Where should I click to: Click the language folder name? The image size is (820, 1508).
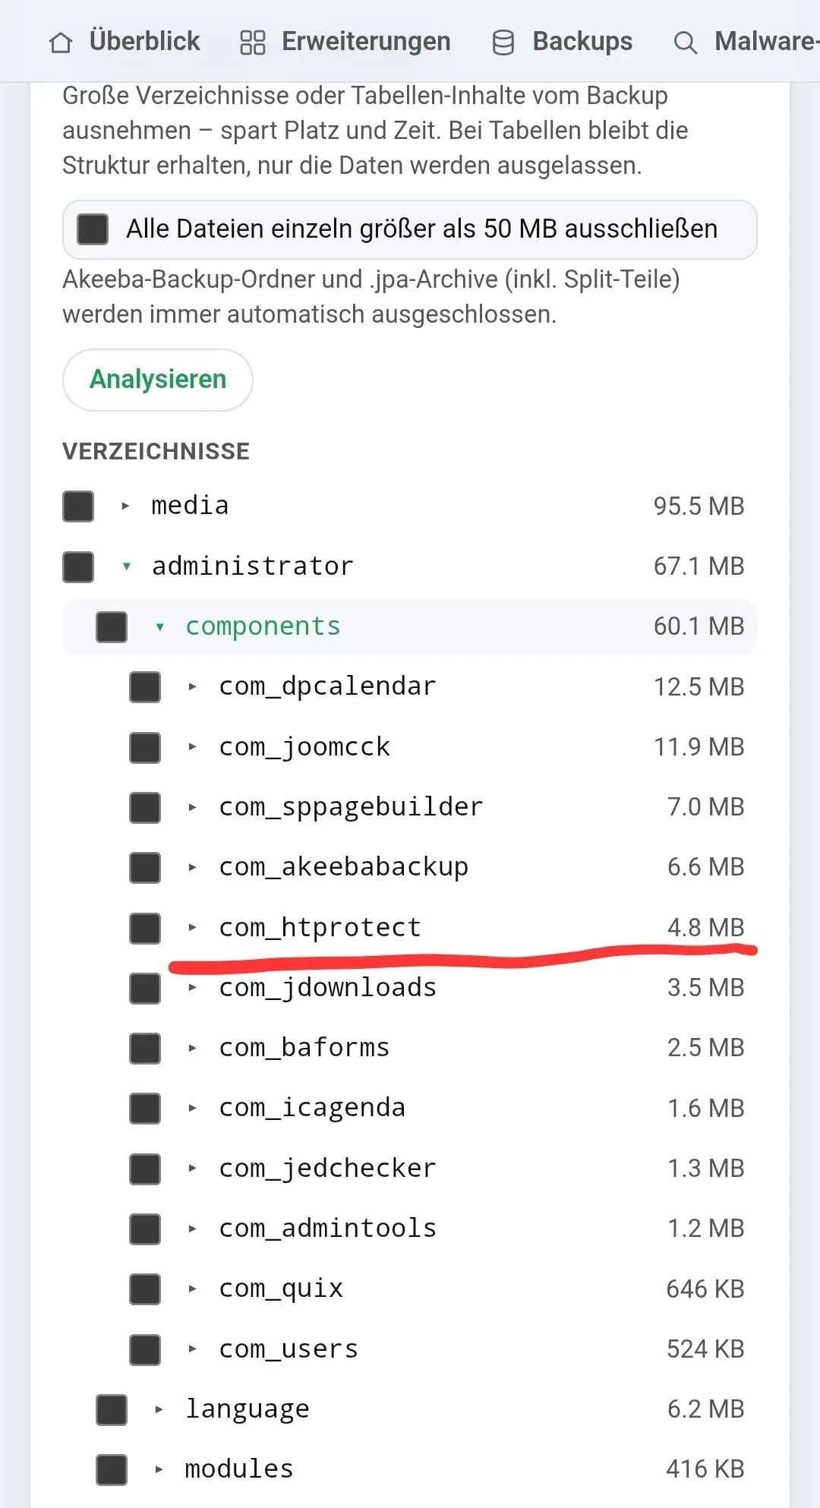pos(248,1410)
